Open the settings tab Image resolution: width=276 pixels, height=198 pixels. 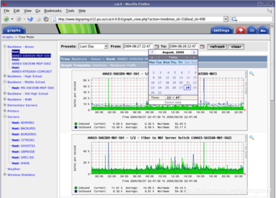(222, 30)
